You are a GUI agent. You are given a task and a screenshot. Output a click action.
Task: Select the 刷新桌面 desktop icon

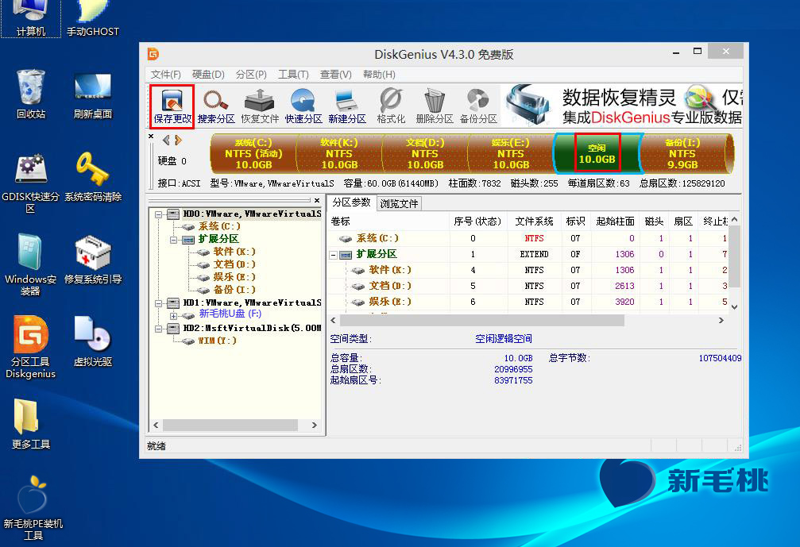click(x=93, y=95)
